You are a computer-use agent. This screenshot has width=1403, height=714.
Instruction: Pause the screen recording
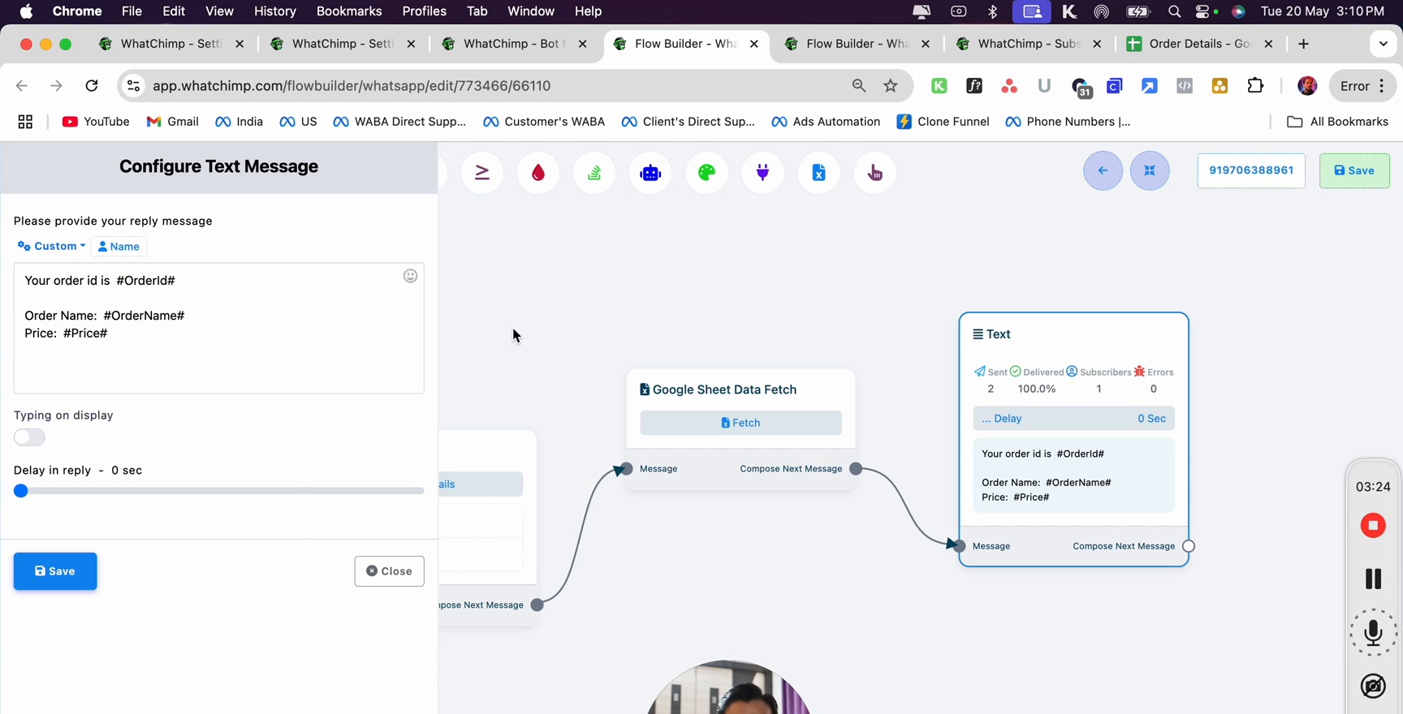point(1373,579)
